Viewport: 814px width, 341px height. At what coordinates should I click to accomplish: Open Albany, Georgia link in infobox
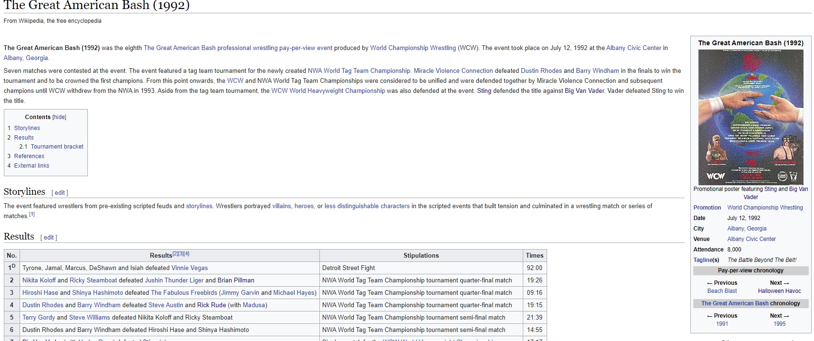pos(747,229)
